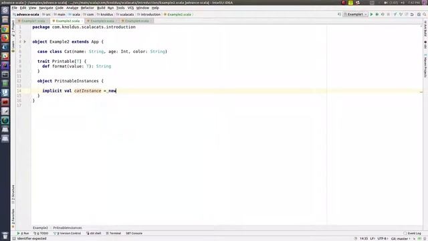Viewport: 428px width, 241px height.
Task: Toggle the Ant Build side panel
Action: (x=425, y=28)
